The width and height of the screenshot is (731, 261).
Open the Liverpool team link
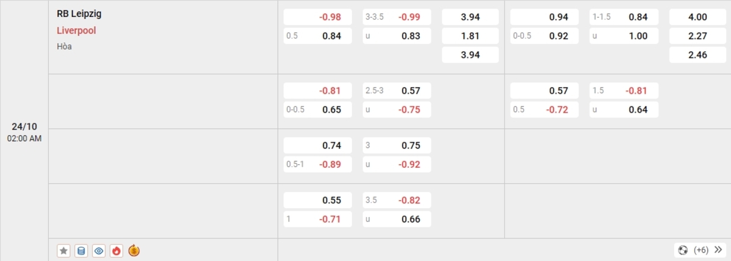tap(76, 30)
